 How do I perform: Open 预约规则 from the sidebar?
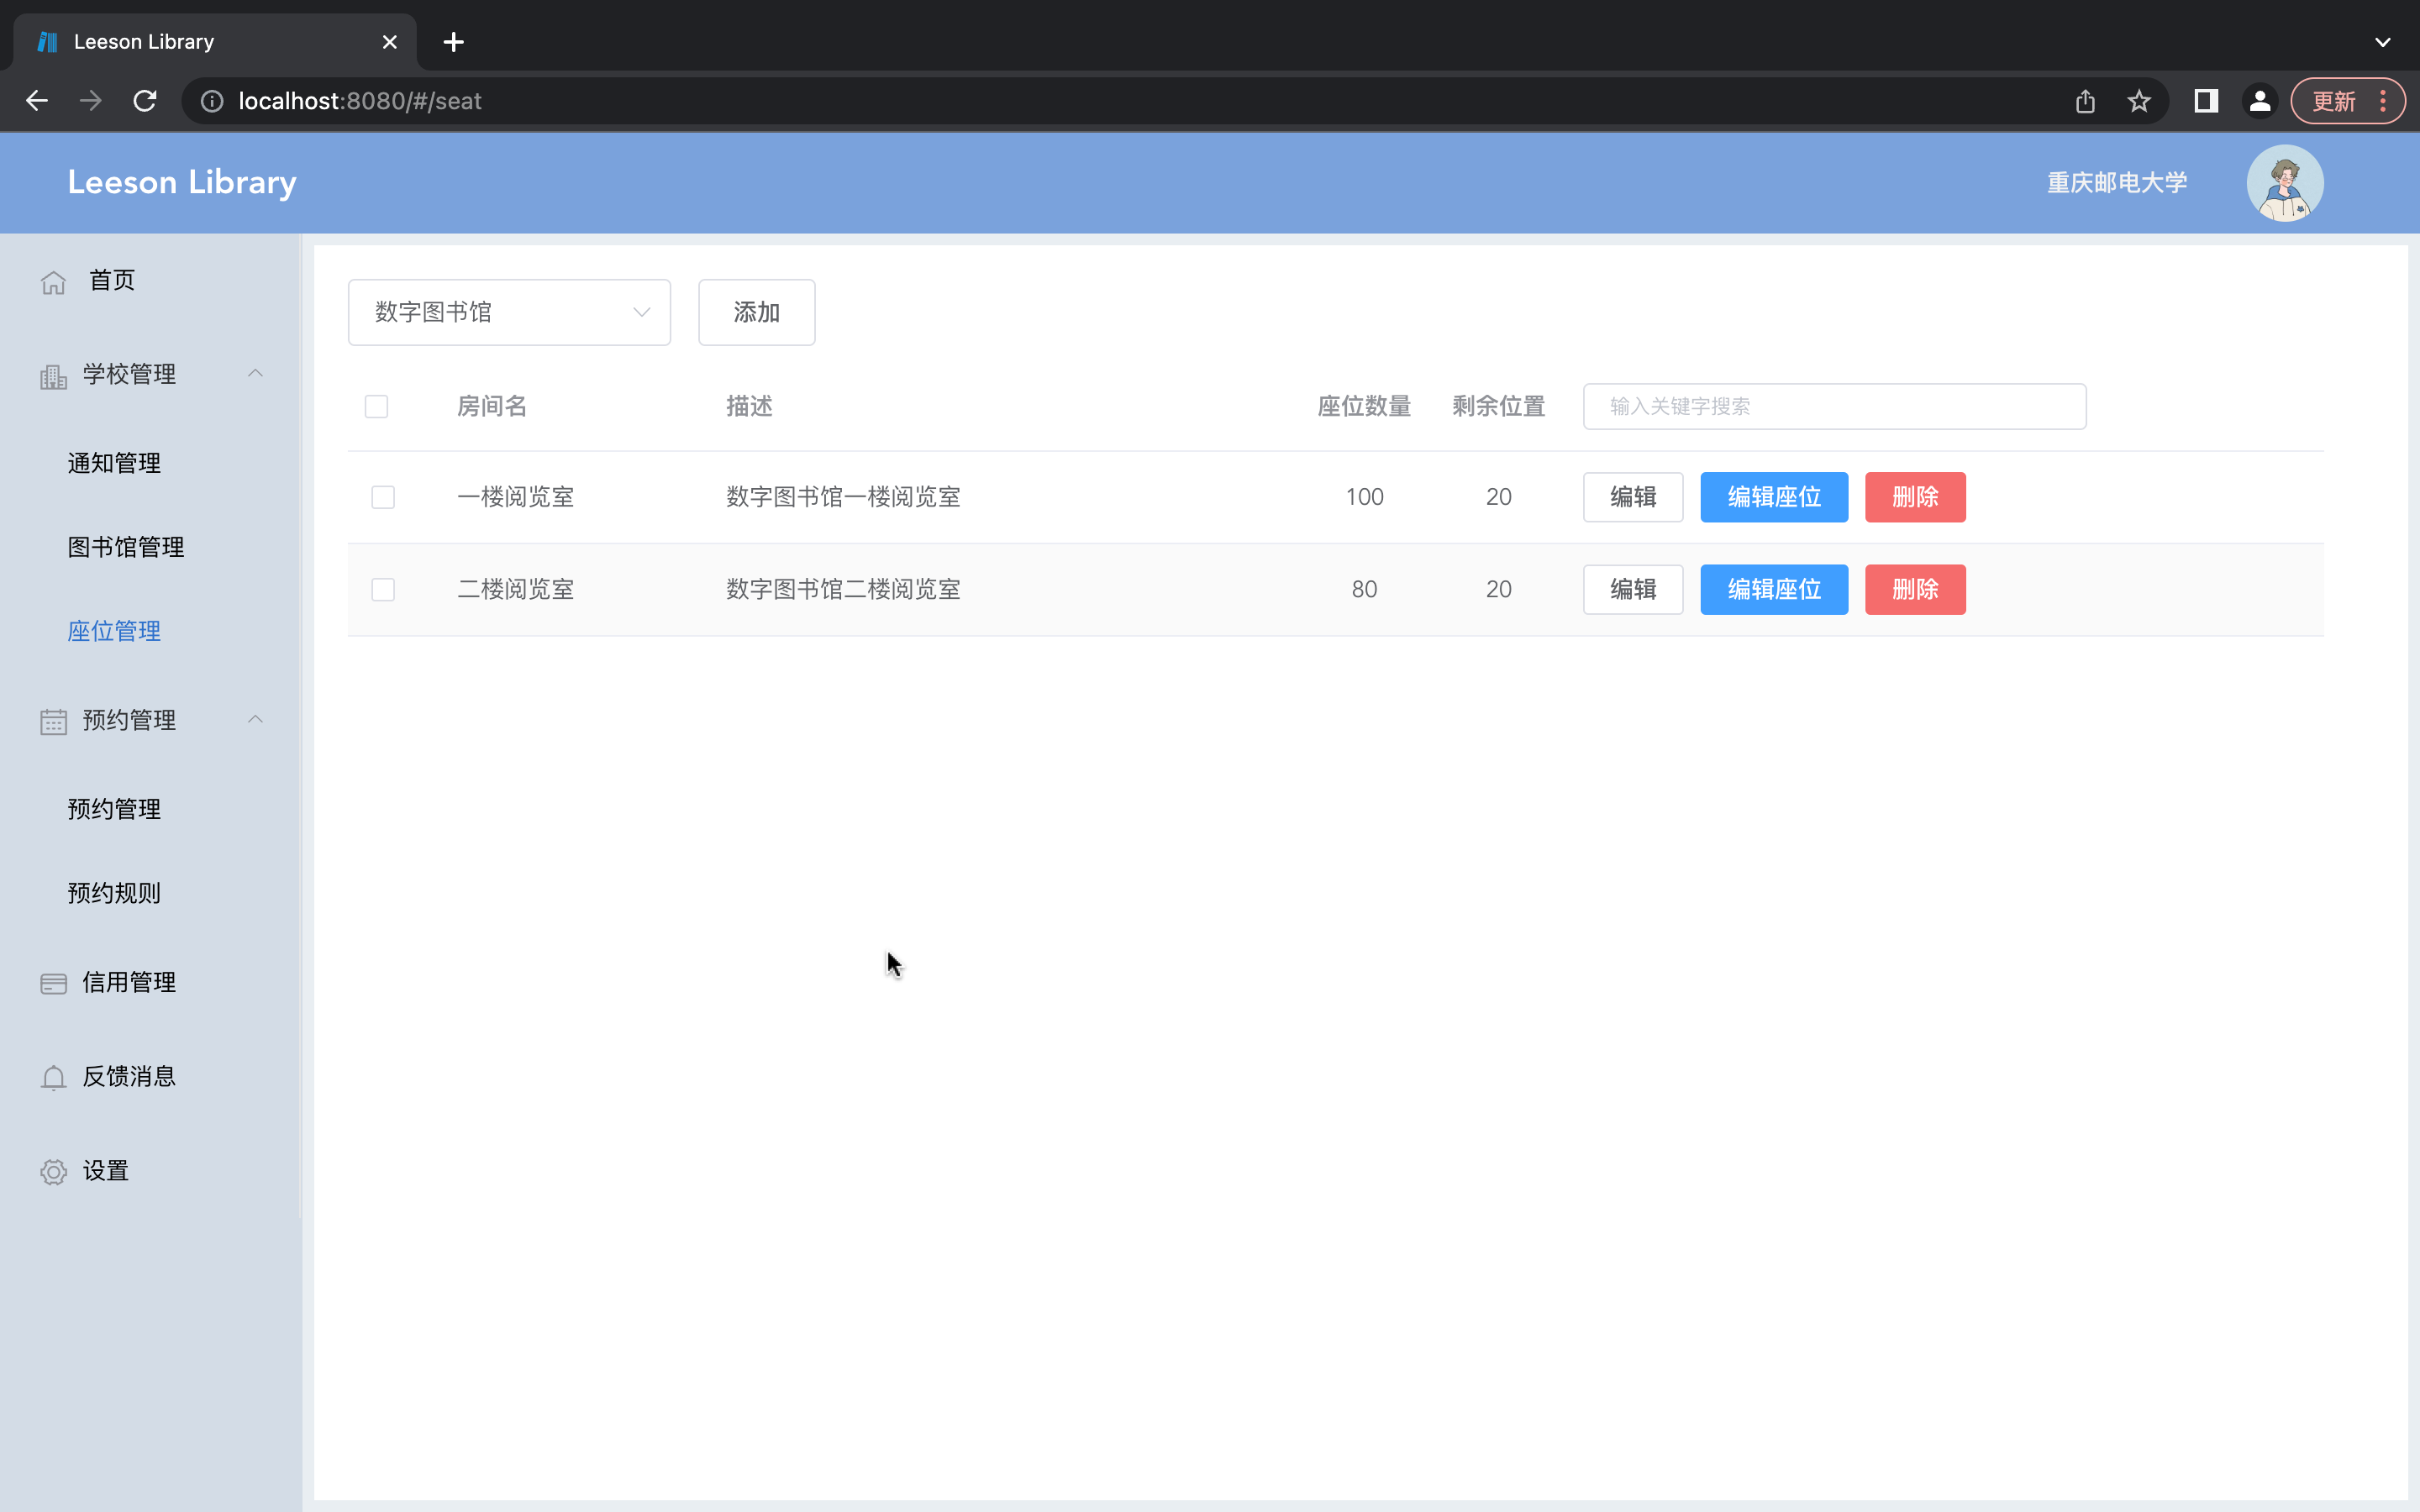pyautogui.click(x=114, y=893)
